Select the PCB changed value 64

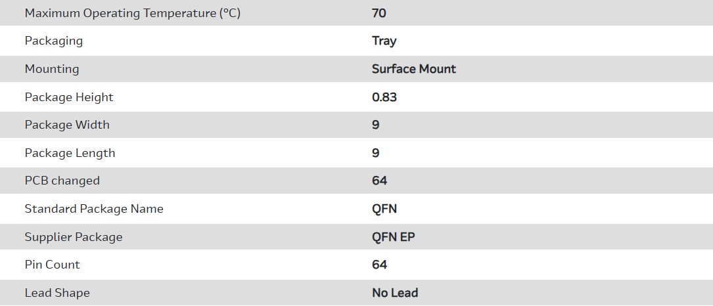(x=380, y=181)
